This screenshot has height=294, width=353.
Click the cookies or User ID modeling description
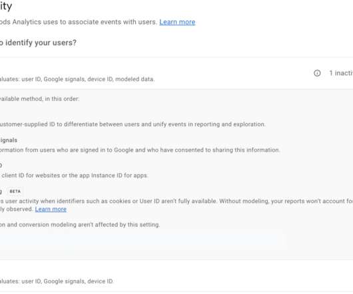click(x=176, y=201)
